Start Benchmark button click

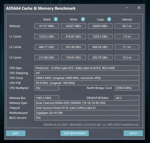coord(75,133)
